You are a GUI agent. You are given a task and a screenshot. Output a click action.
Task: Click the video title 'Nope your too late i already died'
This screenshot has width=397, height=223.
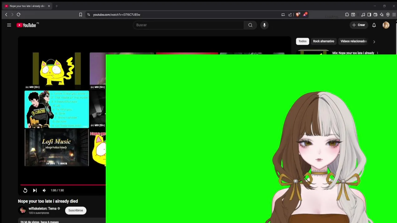click(x=48, y=201)
